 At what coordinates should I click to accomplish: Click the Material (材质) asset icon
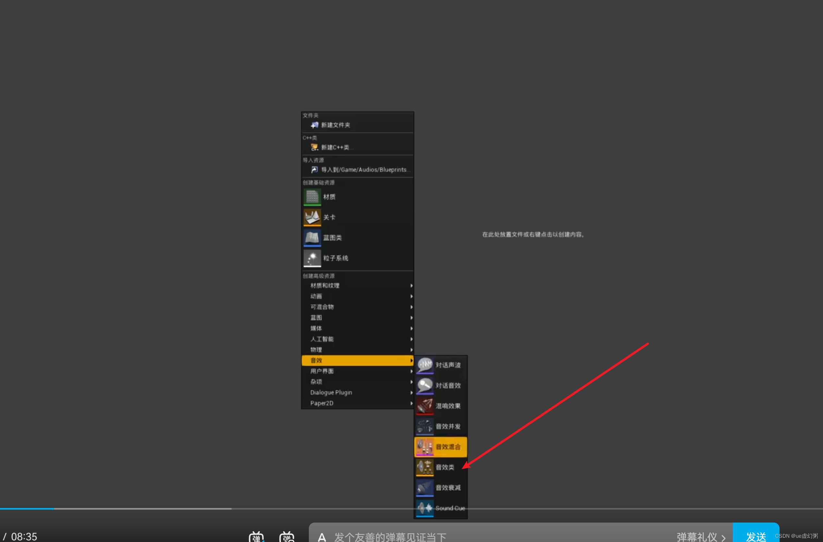312,197
